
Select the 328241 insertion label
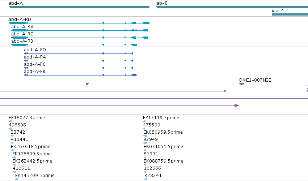pos(153,176)
